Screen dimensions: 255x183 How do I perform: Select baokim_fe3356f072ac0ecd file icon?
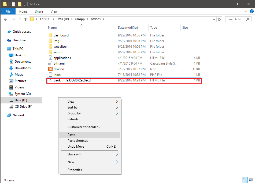(x=50, y=80)
